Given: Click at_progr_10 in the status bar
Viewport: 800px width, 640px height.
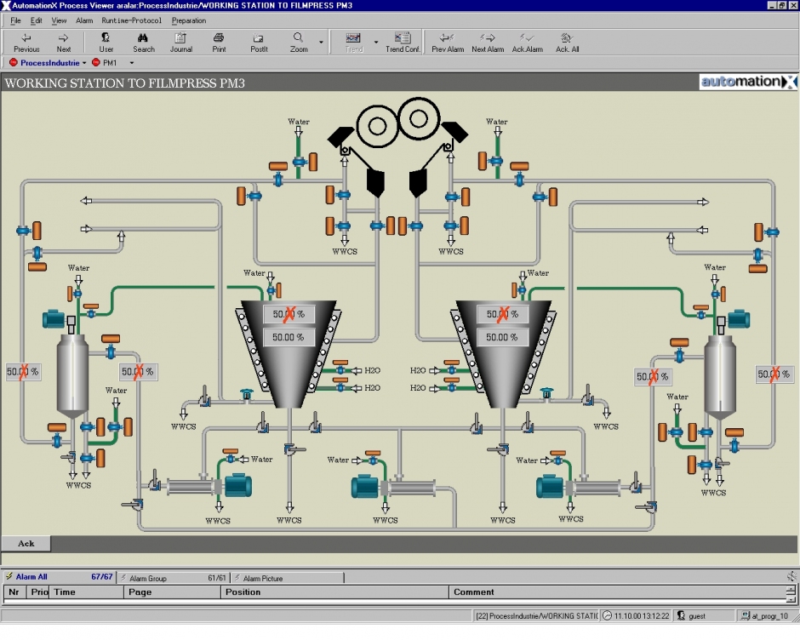Looking at the screenshot, I should click(x=765, y=616).
